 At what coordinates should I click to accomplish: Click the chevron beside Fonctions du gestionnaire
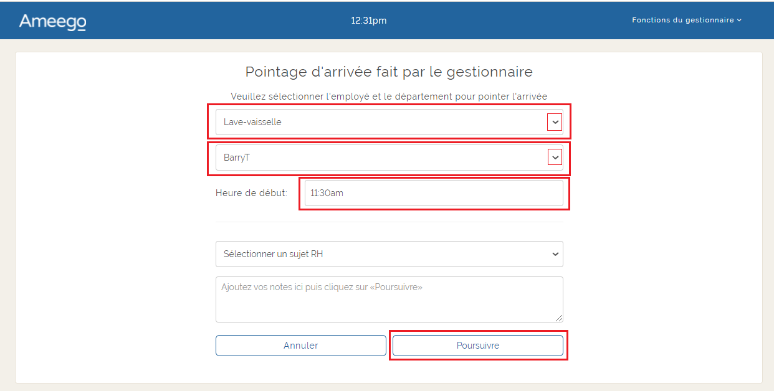pyautogui.click(x=739, y=21)
